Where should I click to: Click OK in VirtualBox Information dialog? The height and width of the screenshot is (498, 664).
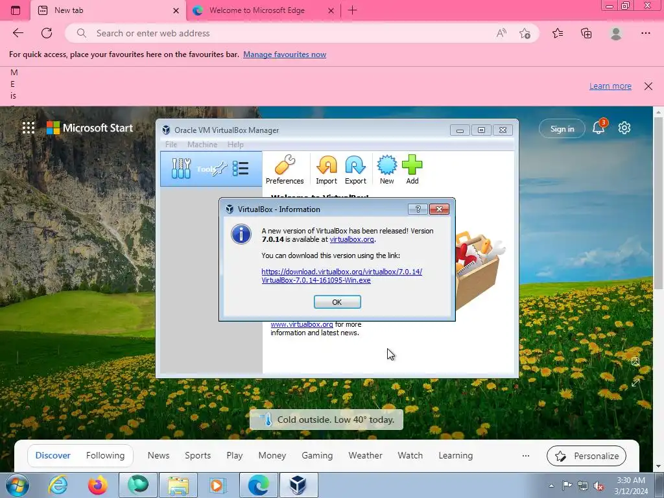(337, 302)
